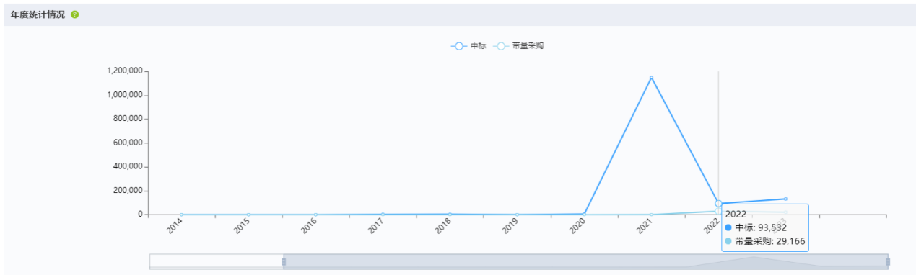Click the highlighted 2022 data point of 中标
The height and width of the screenshot is (275, 916).
[x=718, y=204]
